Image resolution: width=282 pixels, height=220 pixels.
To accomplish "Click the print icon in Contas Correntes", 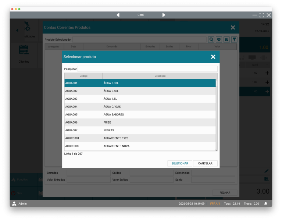I will (x=219, y=40).
